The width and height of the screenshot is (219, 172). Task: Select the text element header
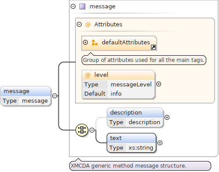coord(131,138)
